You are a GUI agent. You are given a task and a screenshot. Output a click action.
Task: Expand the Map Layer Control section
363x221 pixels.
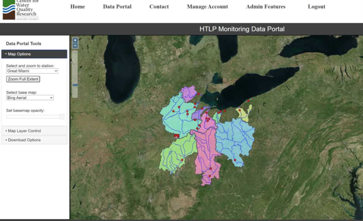click(34, 131)
